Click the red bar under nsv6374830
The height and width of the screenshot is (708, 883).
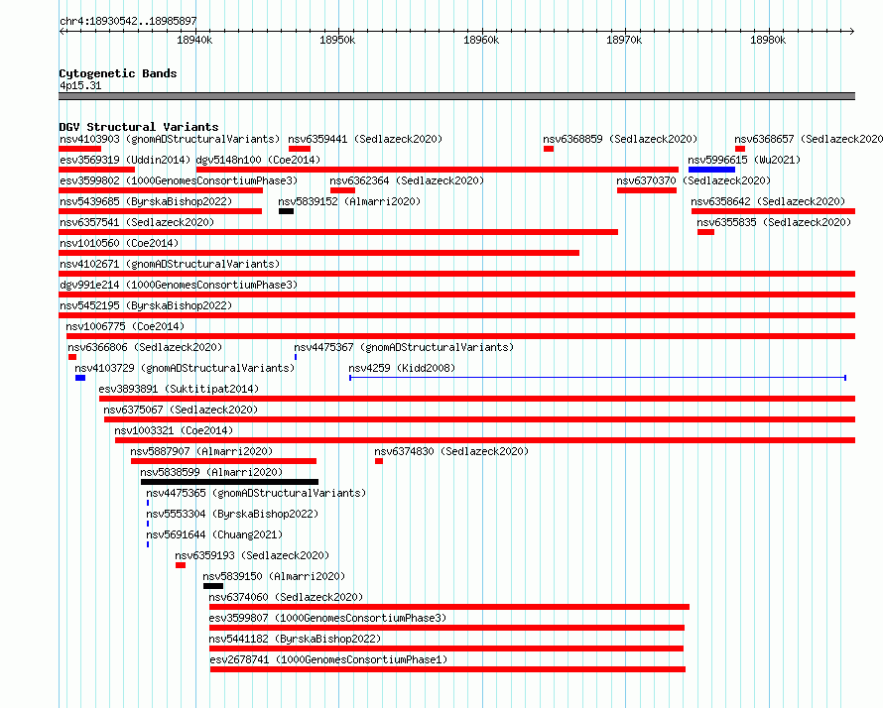[379, 461]
